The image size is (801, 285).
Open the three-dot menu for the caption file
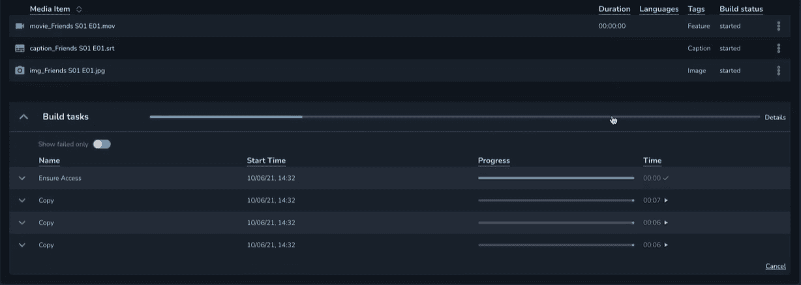[x=778, y=48]
